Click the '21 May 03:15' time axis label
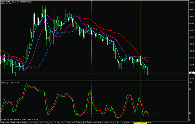Image resolution: width=195 pixels, height=124 pixels. coord(114,123)
